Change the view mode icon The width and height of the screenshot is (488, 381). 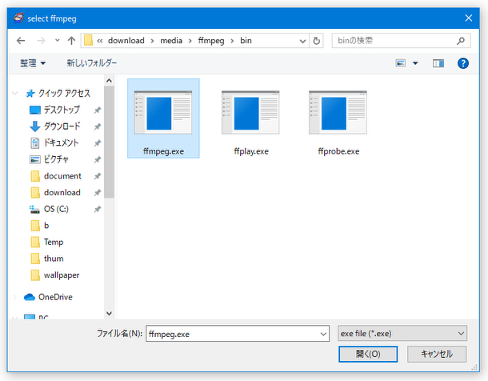(x=401, y=63)
